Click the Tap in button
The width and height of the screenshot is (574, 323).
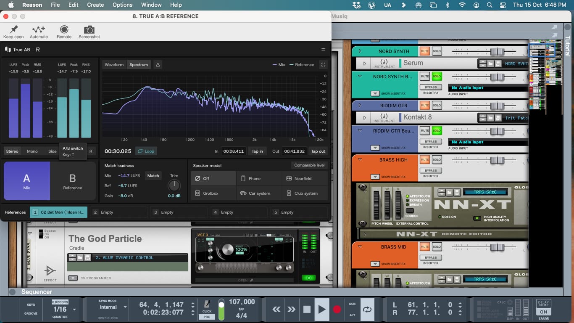[257, 151]
